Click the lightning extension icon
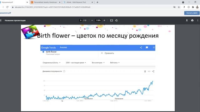 [184, 7]
